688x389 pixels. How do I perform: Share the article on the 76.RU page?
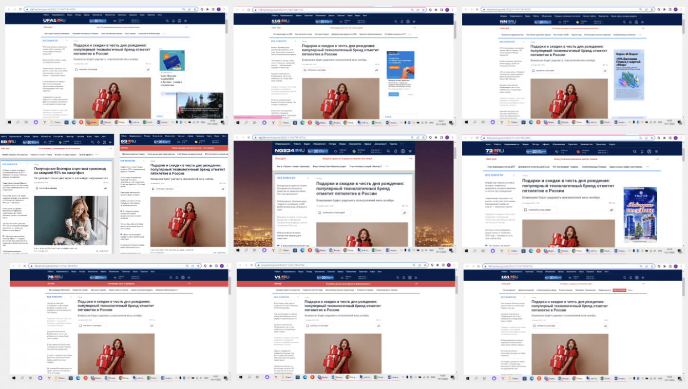click(x=152, y=325)
